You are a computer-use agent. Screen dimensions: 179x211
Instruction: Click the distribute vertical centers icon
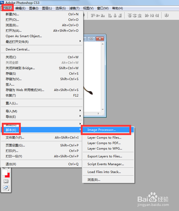[x=135, y=16]
